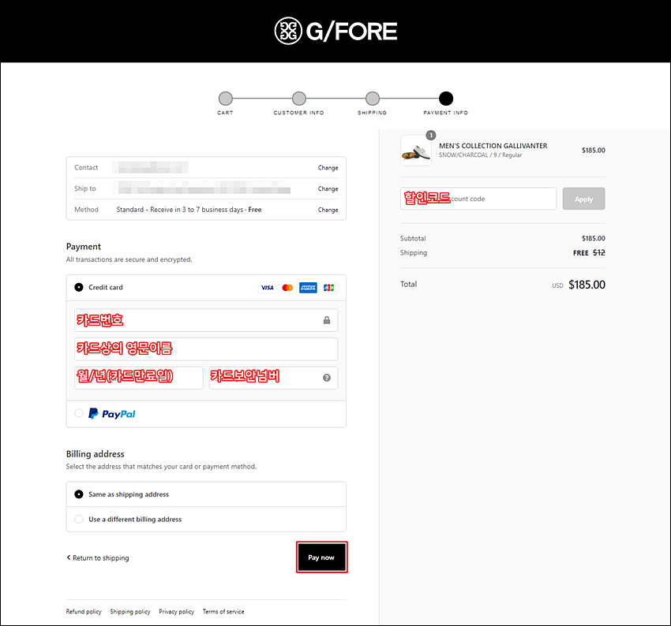Click the PayPal logo
Image resolution: width=671 pixels, height=626 pixels.
pos(111,414)
